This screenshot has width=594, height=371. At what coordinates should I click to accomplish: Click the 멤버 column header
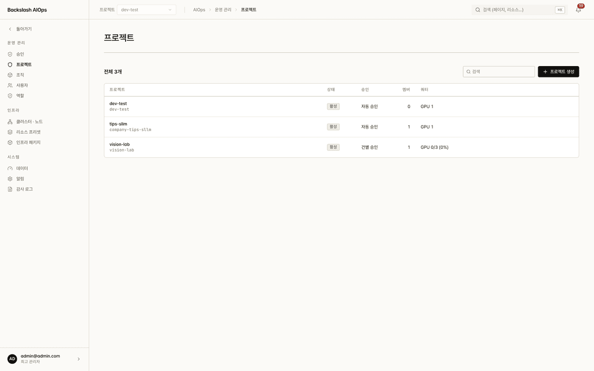click(406, 89)
